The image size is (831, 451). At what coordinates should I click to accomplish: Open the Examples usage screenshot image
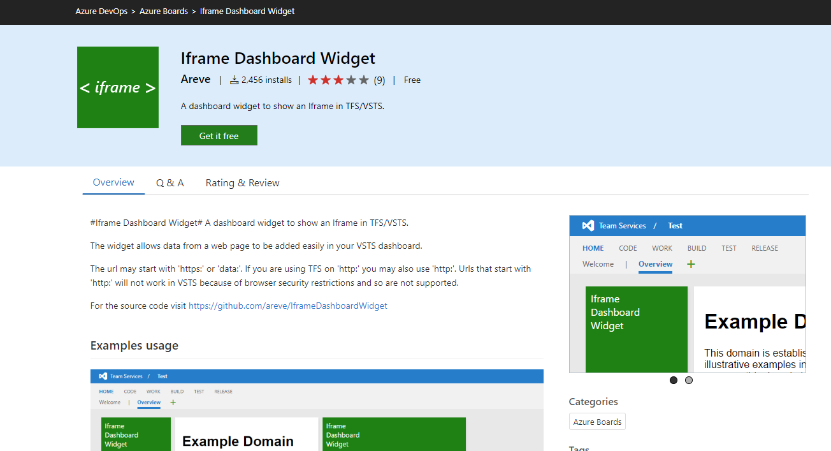point(317,410)
